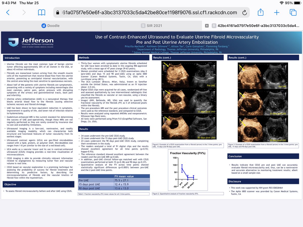The width and height of the screenshot is (303, 227).
Task: Tap the 90 days post UAE row label in table
Action: [96, 188]
